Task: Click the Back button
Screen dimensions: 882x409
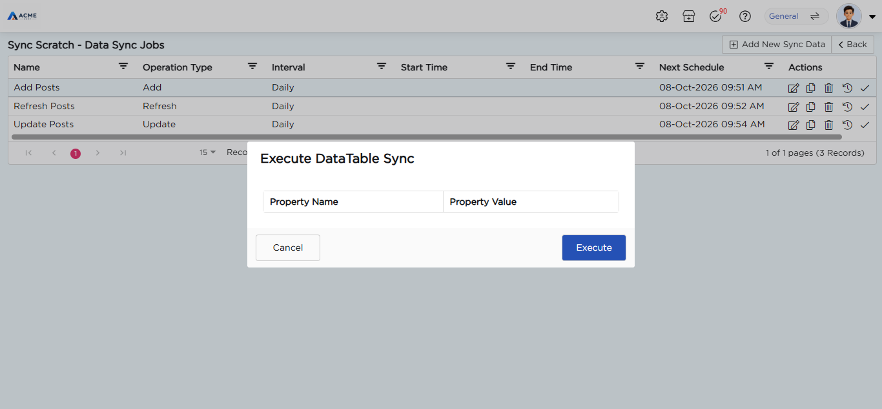Action: 852,45
